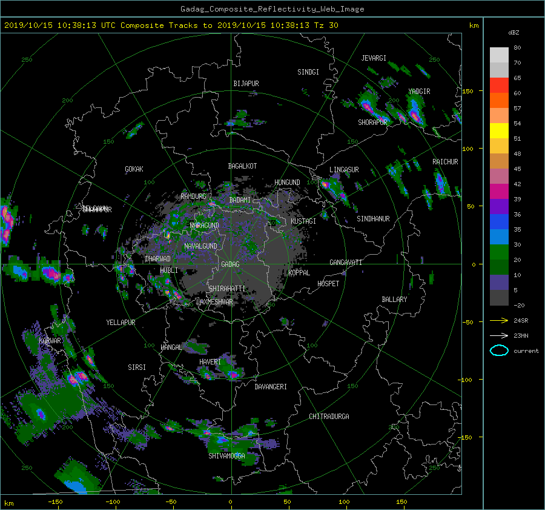545x510 pixels.
Task: Click the GOKAK city label
Action: [x=134, y=169]
